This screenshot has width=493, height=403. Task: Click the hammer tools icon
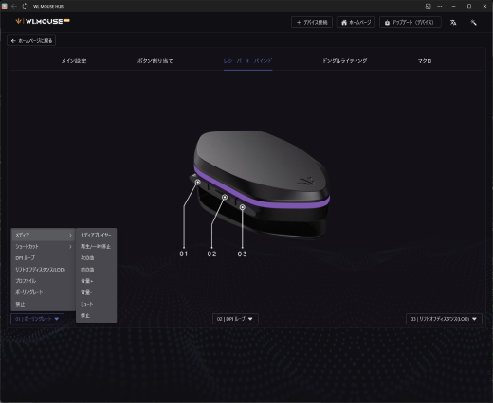click(x=473, y=23)
